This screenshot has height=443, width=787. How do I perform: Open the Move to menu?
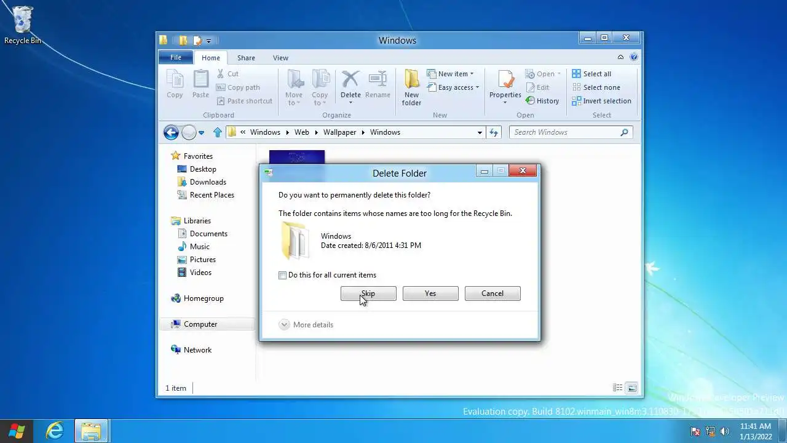click(294, 87)
